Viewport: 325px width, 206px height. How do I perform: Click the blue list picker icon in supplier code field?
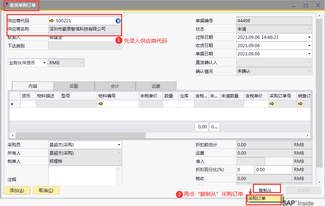[x=118, y=21]
